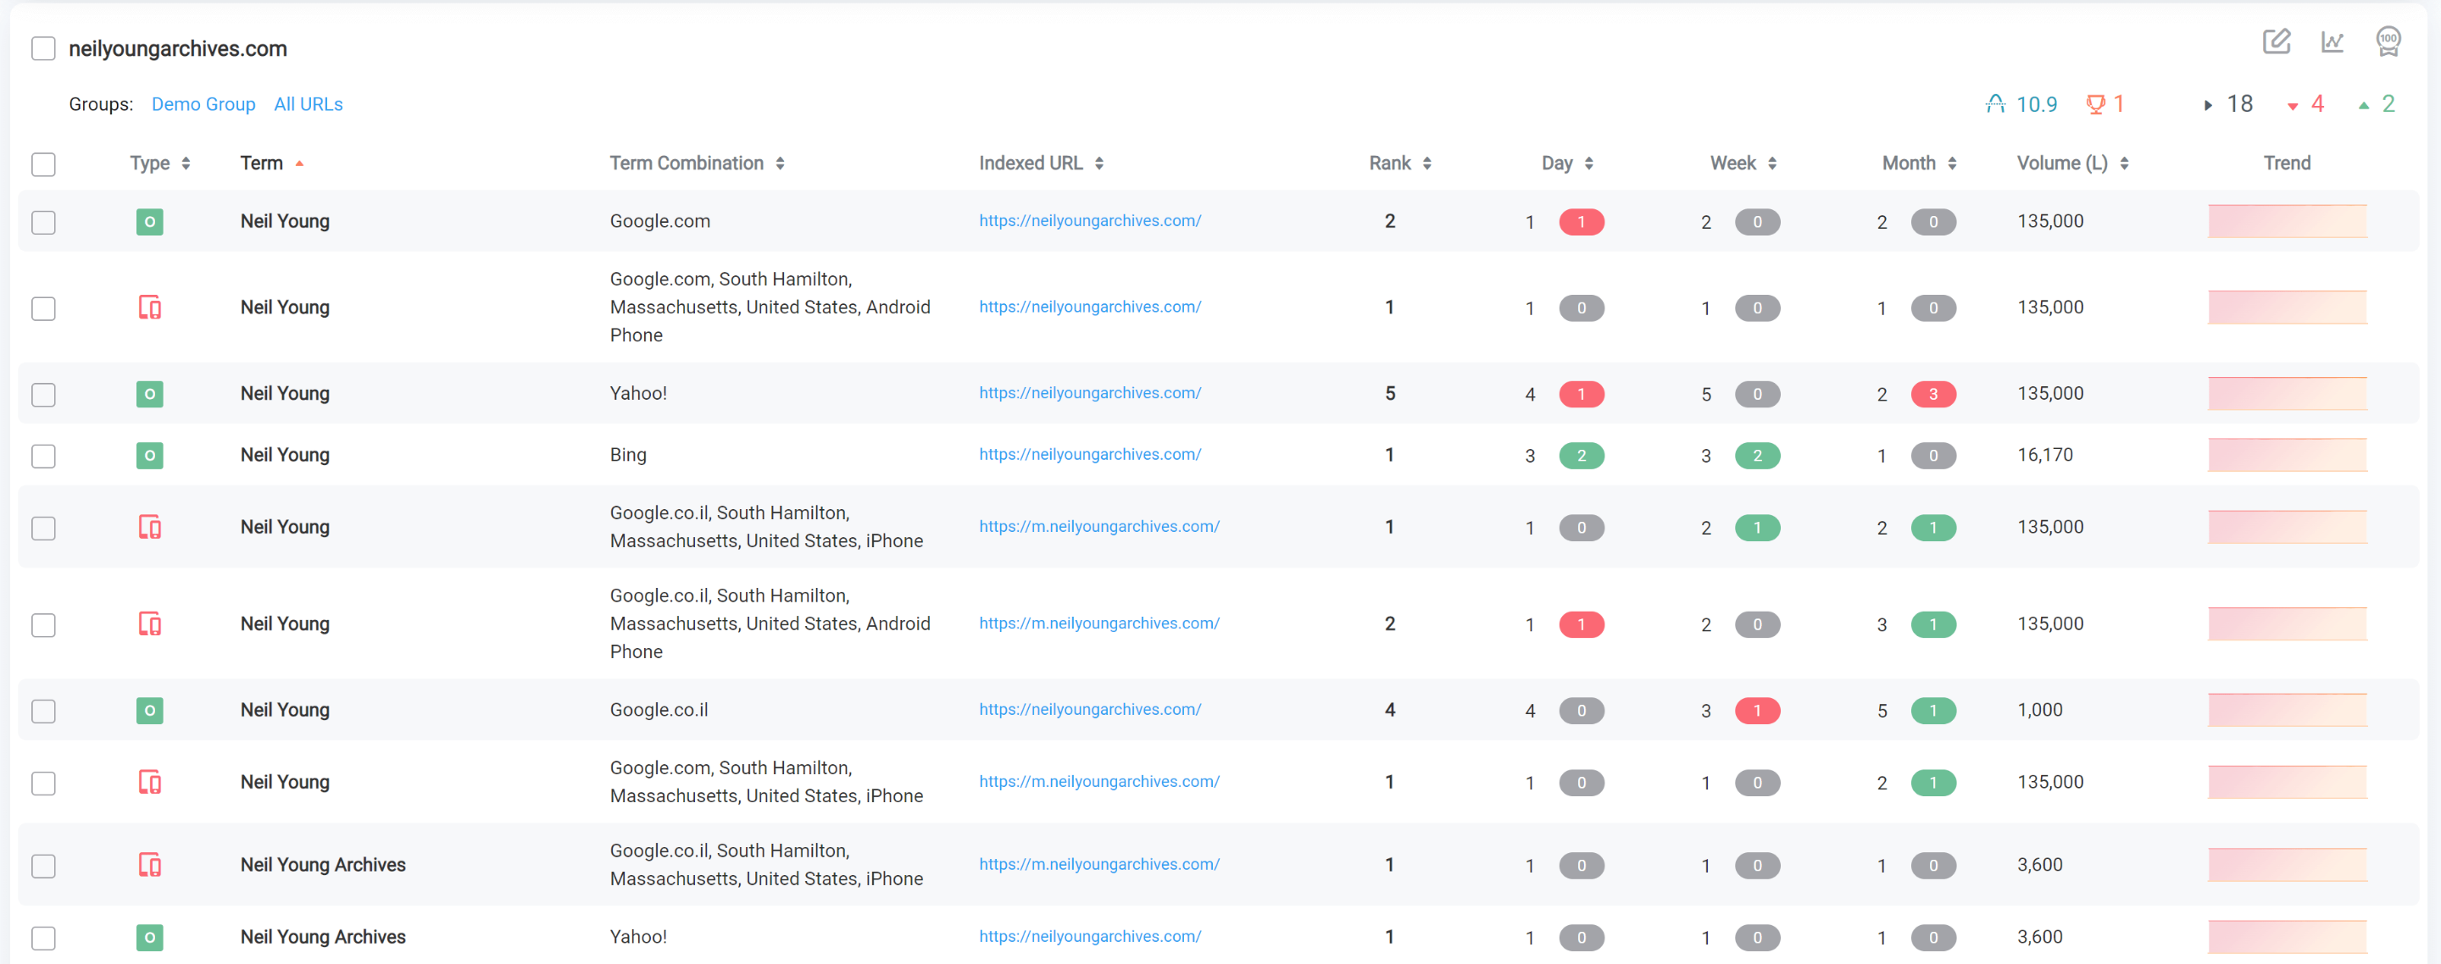Click the red down arrow beside 4
This screenshot has height=964, width=2441.
click(2292, 106)
